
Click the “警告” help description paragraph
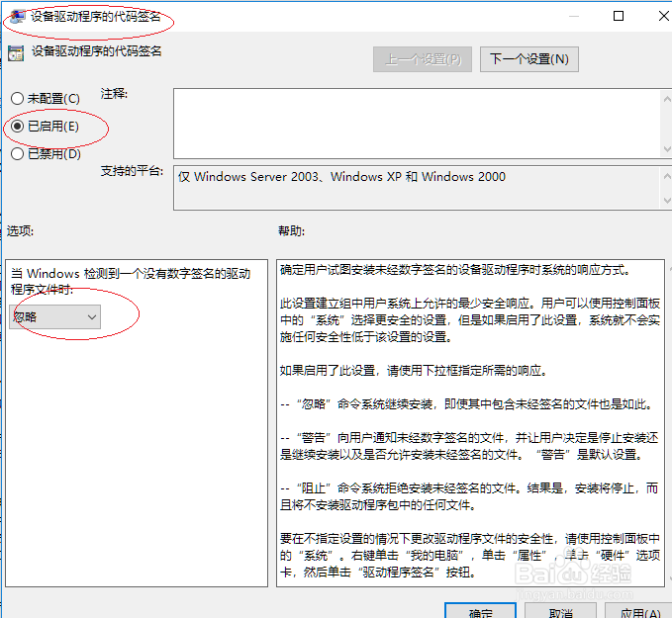coord(469,446)
